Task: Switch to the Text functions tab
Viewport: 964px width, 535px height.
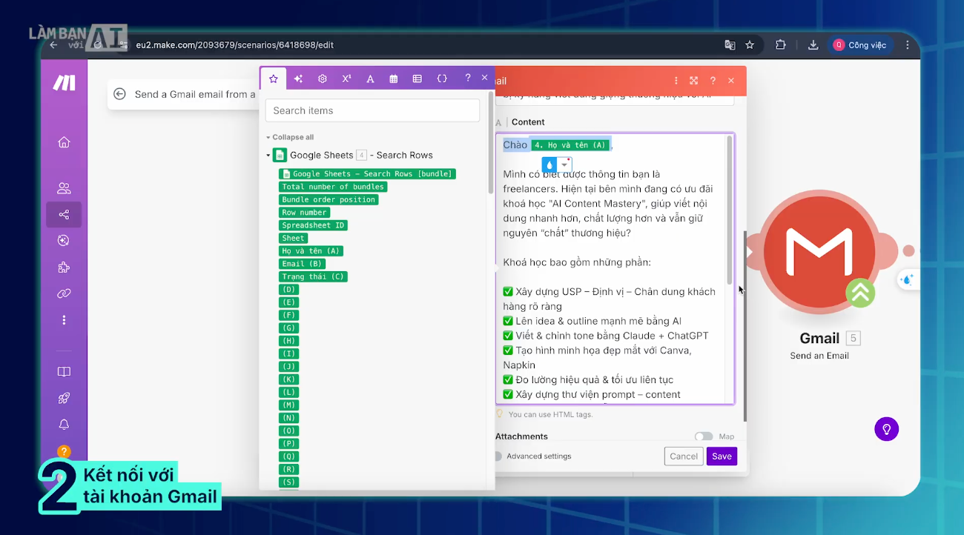Action: tap(370, 79)
